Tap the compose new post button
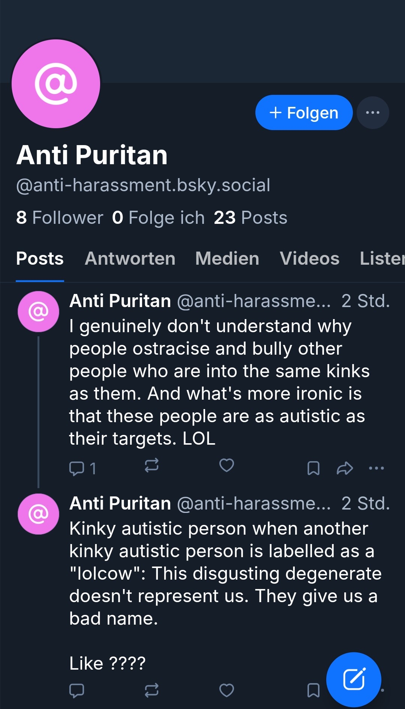 (x=354, y=679)
